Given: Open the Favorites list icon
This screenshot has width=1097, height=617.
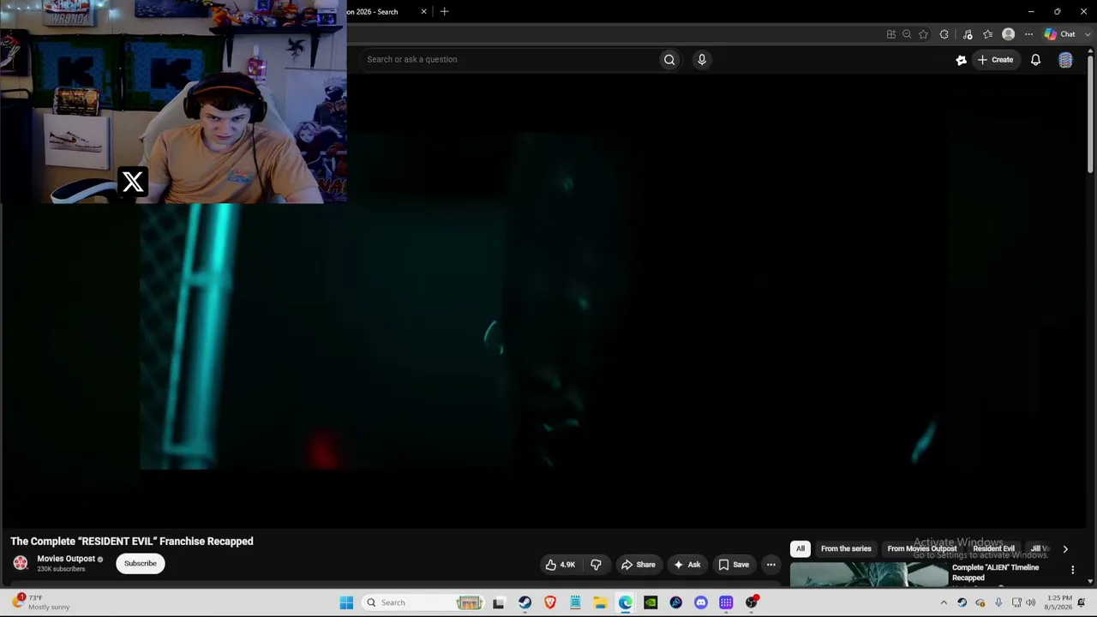Looking at the screenshot, I should (988, 34).
